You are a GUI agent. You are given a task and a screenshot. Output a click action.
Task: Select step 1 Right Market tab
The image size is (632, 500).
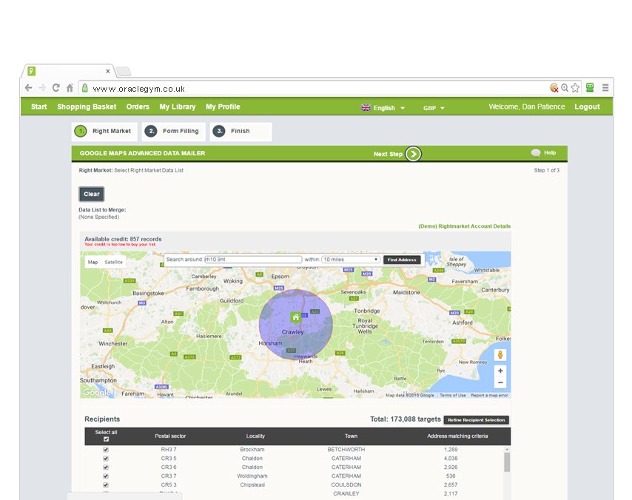[x=104, y=132]
